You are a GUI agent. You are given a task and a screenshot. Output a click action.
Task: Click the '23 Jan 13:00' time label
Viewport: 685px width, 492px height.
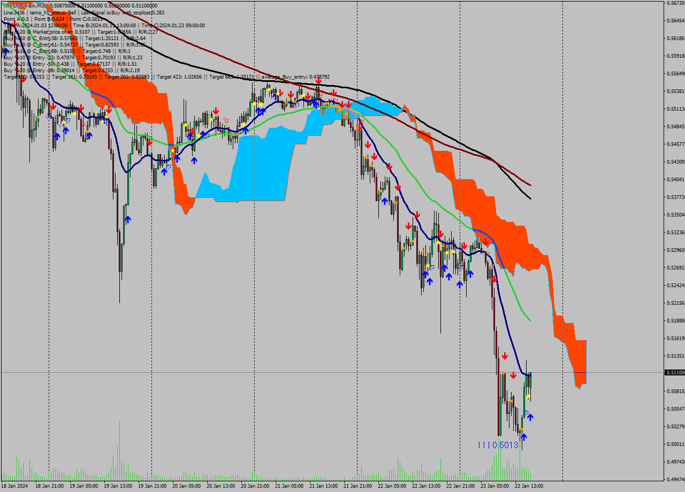click(529, 486)
